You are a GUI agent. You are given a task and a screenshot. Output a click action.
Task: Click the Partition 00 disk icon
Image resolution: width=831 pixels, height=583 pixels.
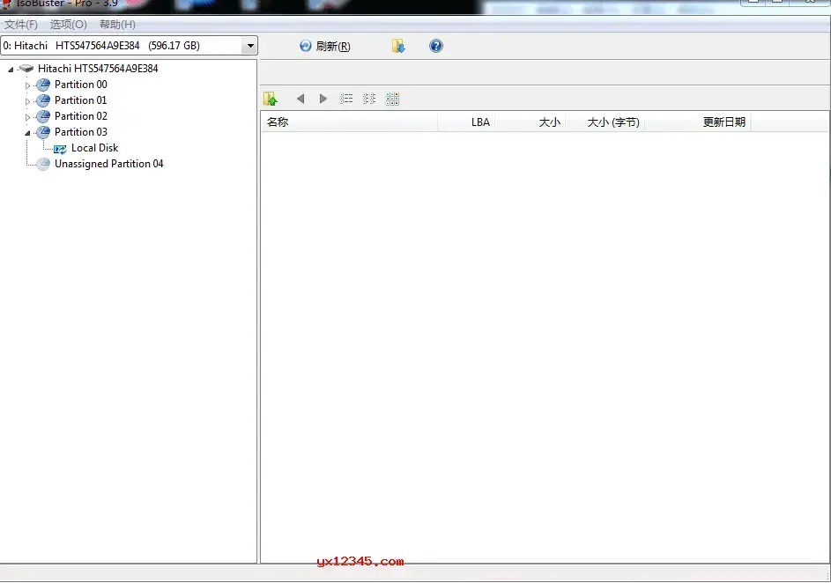tap(43, 85)
